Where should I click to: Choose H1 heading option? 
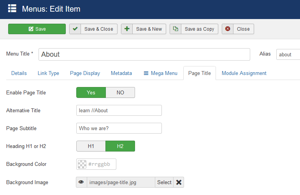91,146
